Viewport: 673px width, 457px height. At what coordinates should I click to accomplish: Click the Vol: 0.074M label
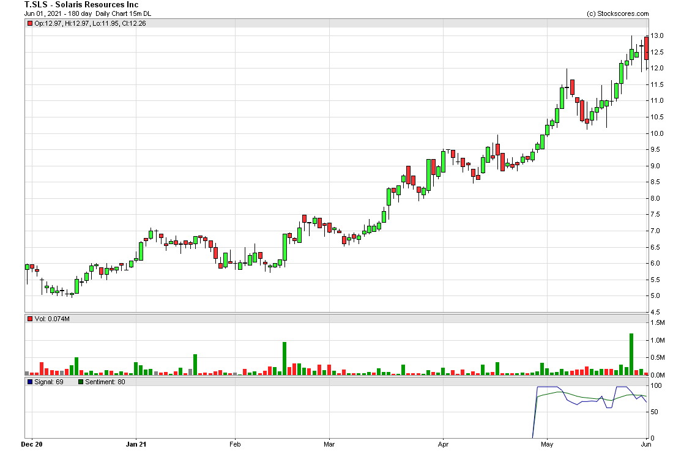coord(52,319)
